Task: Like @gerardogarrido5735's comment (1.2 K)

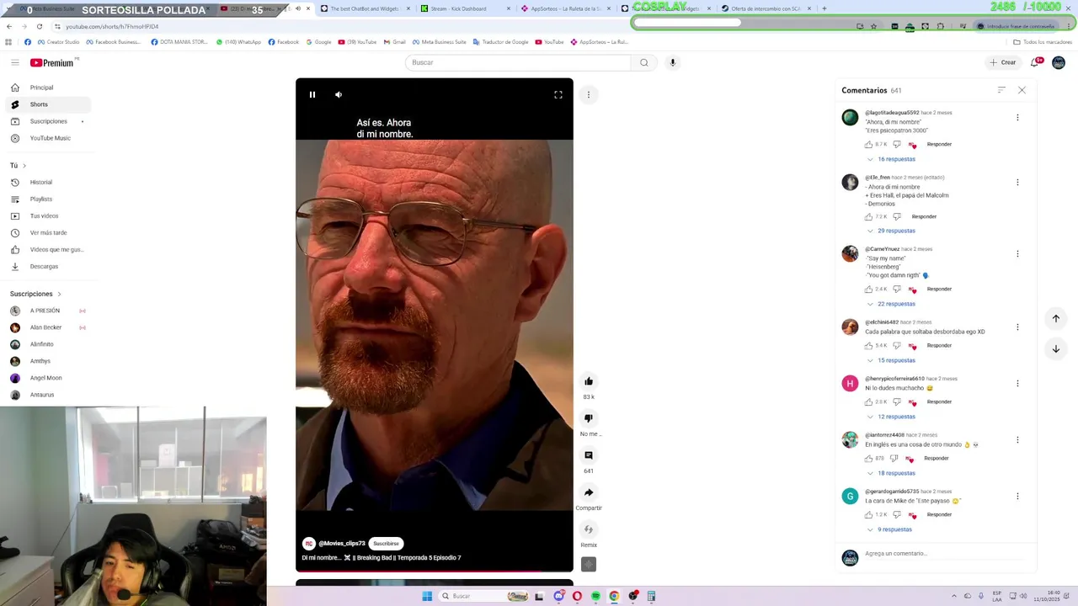Action: click(x=869, y=514)
